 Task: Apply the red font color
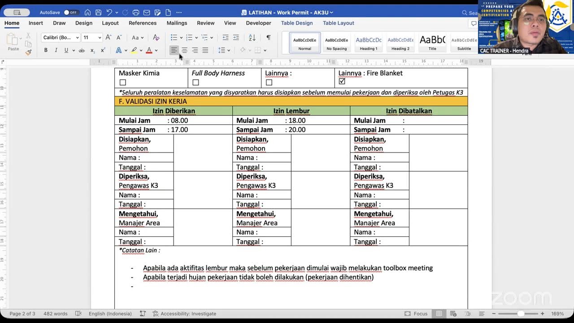tap(149, 50)
